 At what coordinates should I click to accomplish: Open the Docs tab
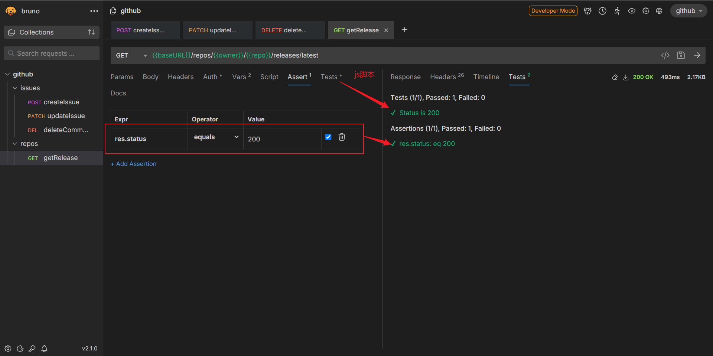[118, 93]
